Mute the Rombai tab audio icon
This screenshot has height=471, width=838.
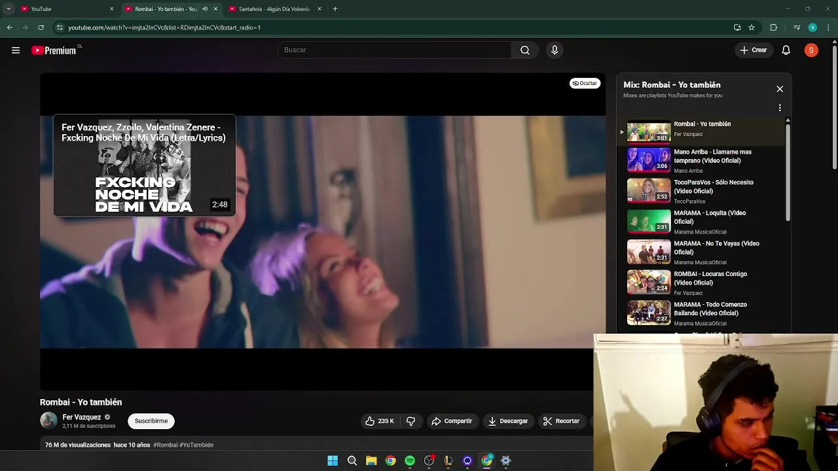(x=205, y=9)
